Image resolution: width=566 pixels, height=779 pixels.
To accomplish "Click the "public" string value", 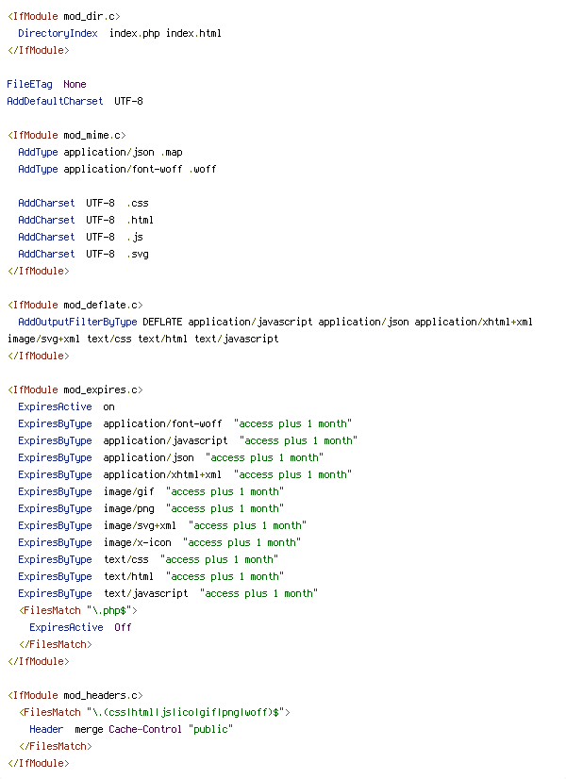I will pos(210,729).
